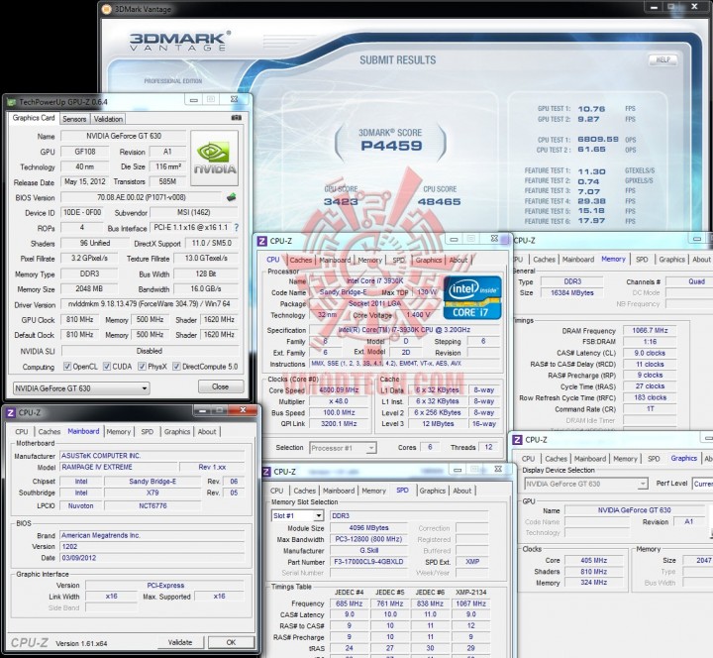The image size is (713, 658).
Task: Click the CPU score value 48465
Action: [x=440, y=201]
